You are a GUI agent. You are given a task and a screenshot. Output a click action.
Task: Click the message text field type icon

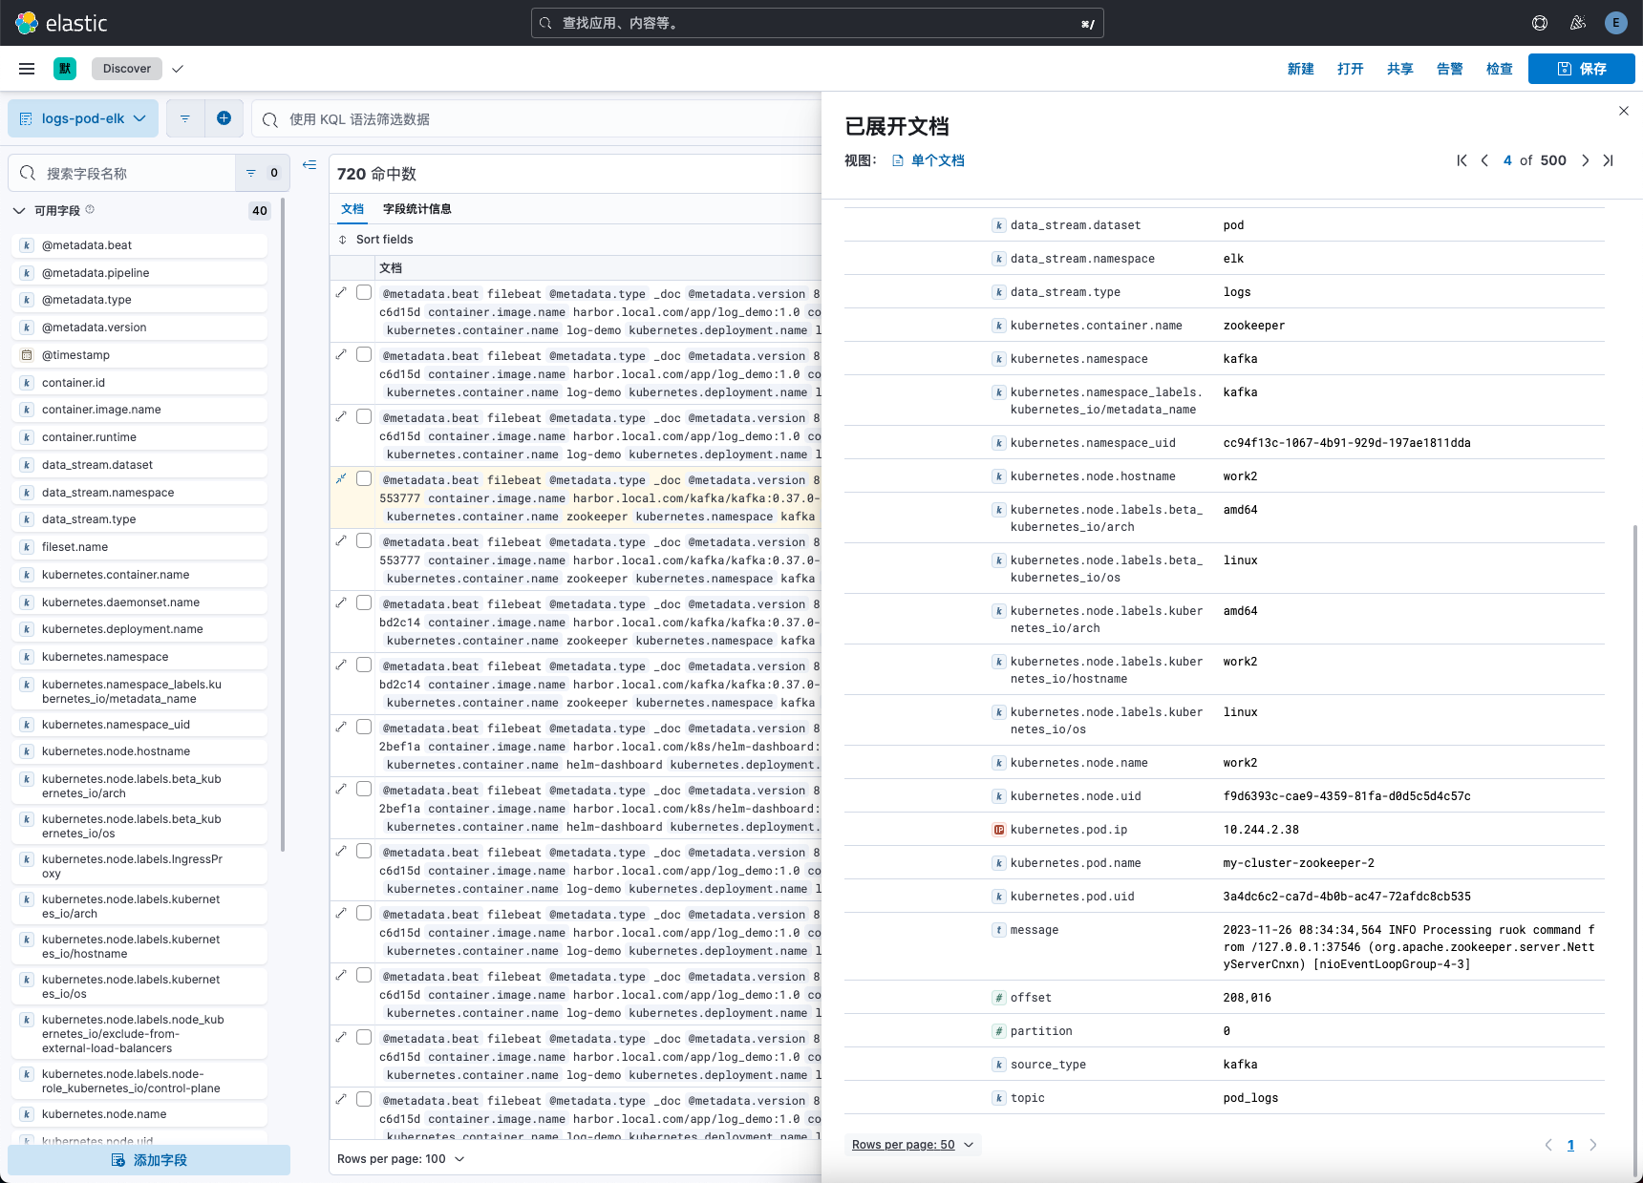[999, 930]
